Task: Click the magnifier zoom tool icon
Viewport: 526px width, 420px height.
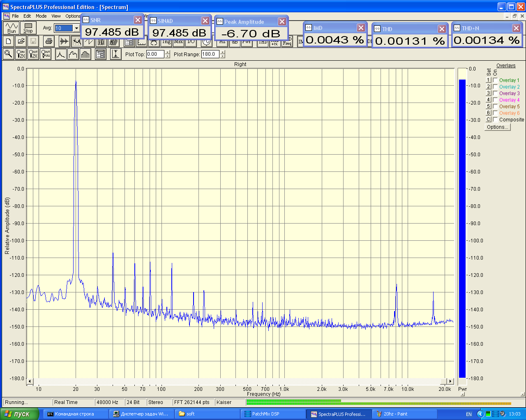Action: click(8, 54)
